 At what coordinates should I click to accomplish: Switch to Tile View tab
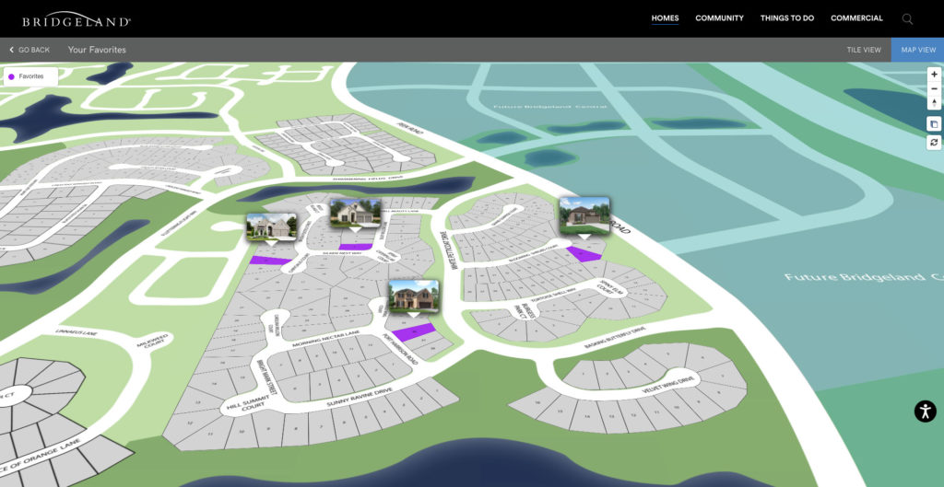tap(863, 50)
